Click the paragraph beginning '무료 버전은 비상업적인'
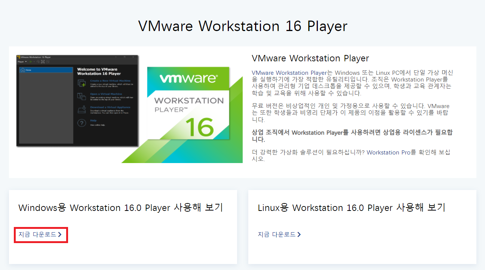The height and width of the screenshot is (270, 485). pos(350,113)
